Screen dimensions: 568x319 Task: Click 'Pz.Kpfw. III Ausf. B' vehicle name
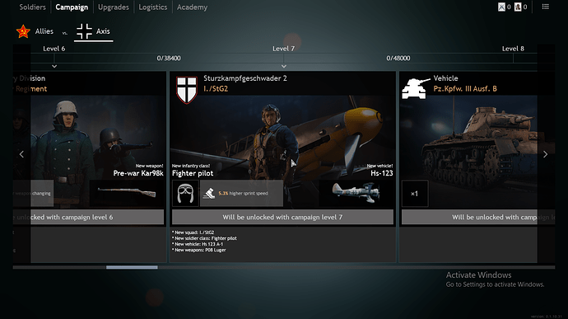point(465,89)
